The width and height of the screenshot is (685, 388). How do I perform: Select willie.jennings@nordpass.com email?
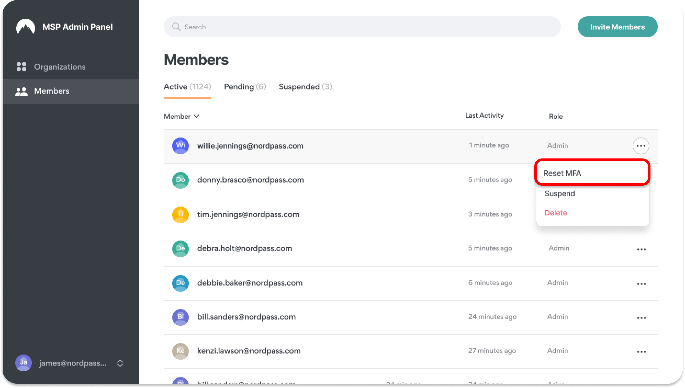250,146
